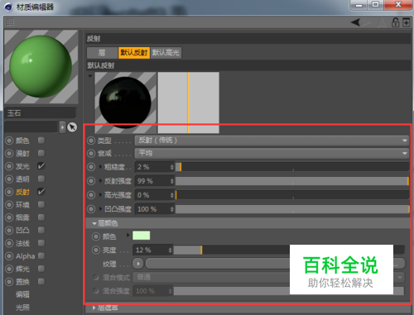This screenshot has width=414, height=315.
Task: Click the up arrow navigation icon
Action: (x=382, y=22)
